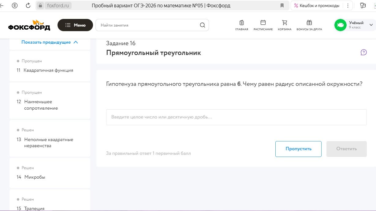This screenshot has width=376, height=211.
Task: Click the purple help question icon
Action: [364, 52]
